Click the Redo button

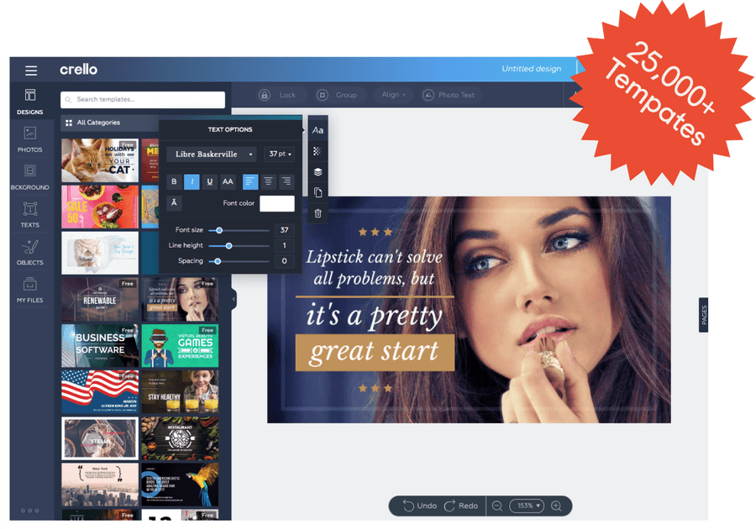coord(461,505)
